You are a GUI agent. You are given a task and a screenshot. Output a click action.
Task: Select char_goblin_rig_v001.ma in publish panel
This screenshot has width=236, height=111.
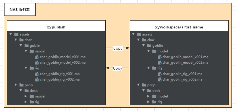tap(60, 74)
